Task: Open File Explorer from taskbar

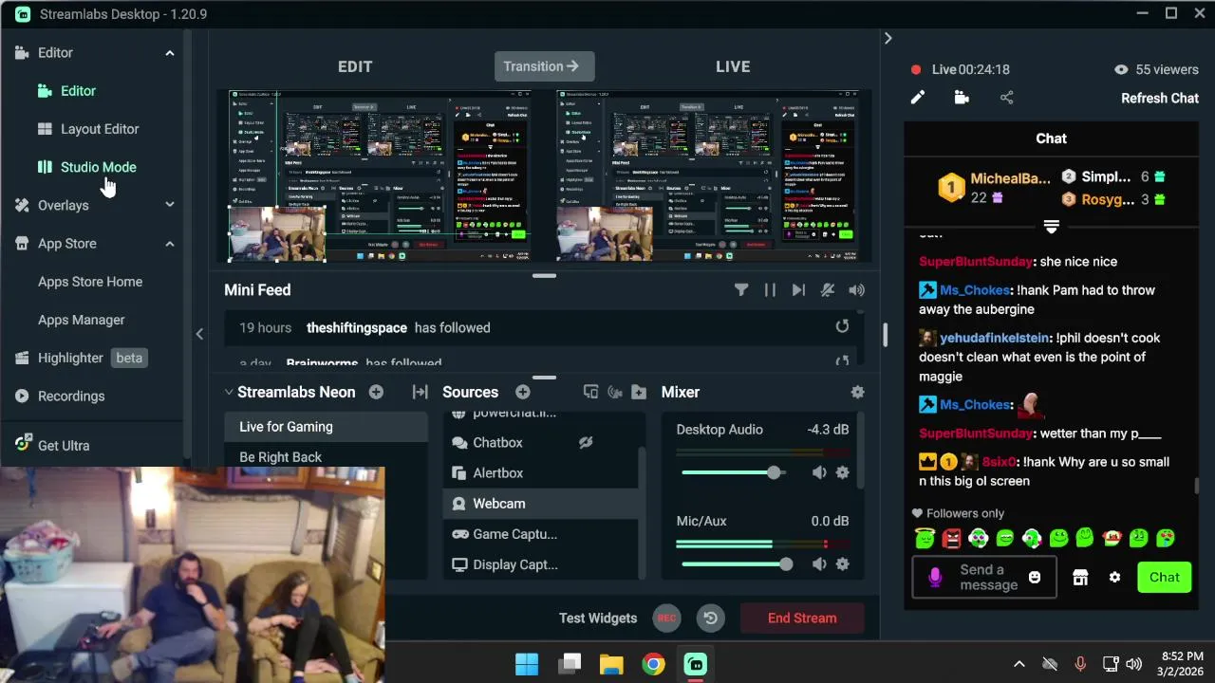Action: [611, 664]
